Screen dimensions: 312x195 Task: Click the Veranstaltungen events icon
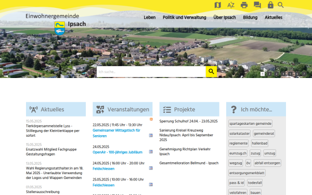[x=100, y=109]
